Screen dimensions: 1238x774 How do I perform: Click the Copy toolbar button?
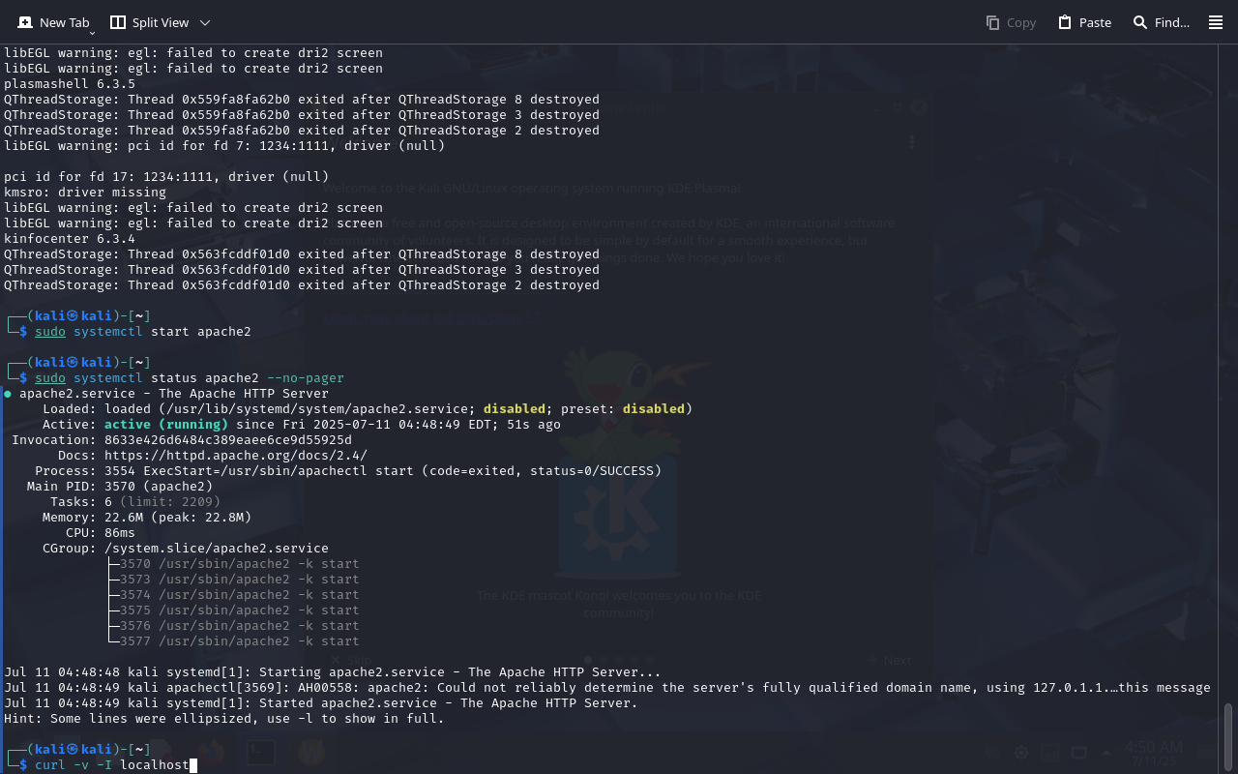point(1011,22)
